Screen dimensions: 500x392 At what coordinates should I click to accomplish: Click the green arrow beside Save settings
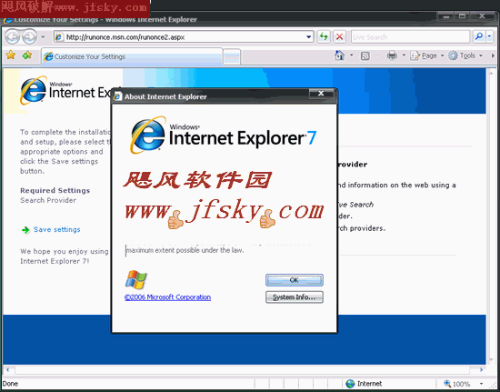pyautogui.click(x=25, y=230)
